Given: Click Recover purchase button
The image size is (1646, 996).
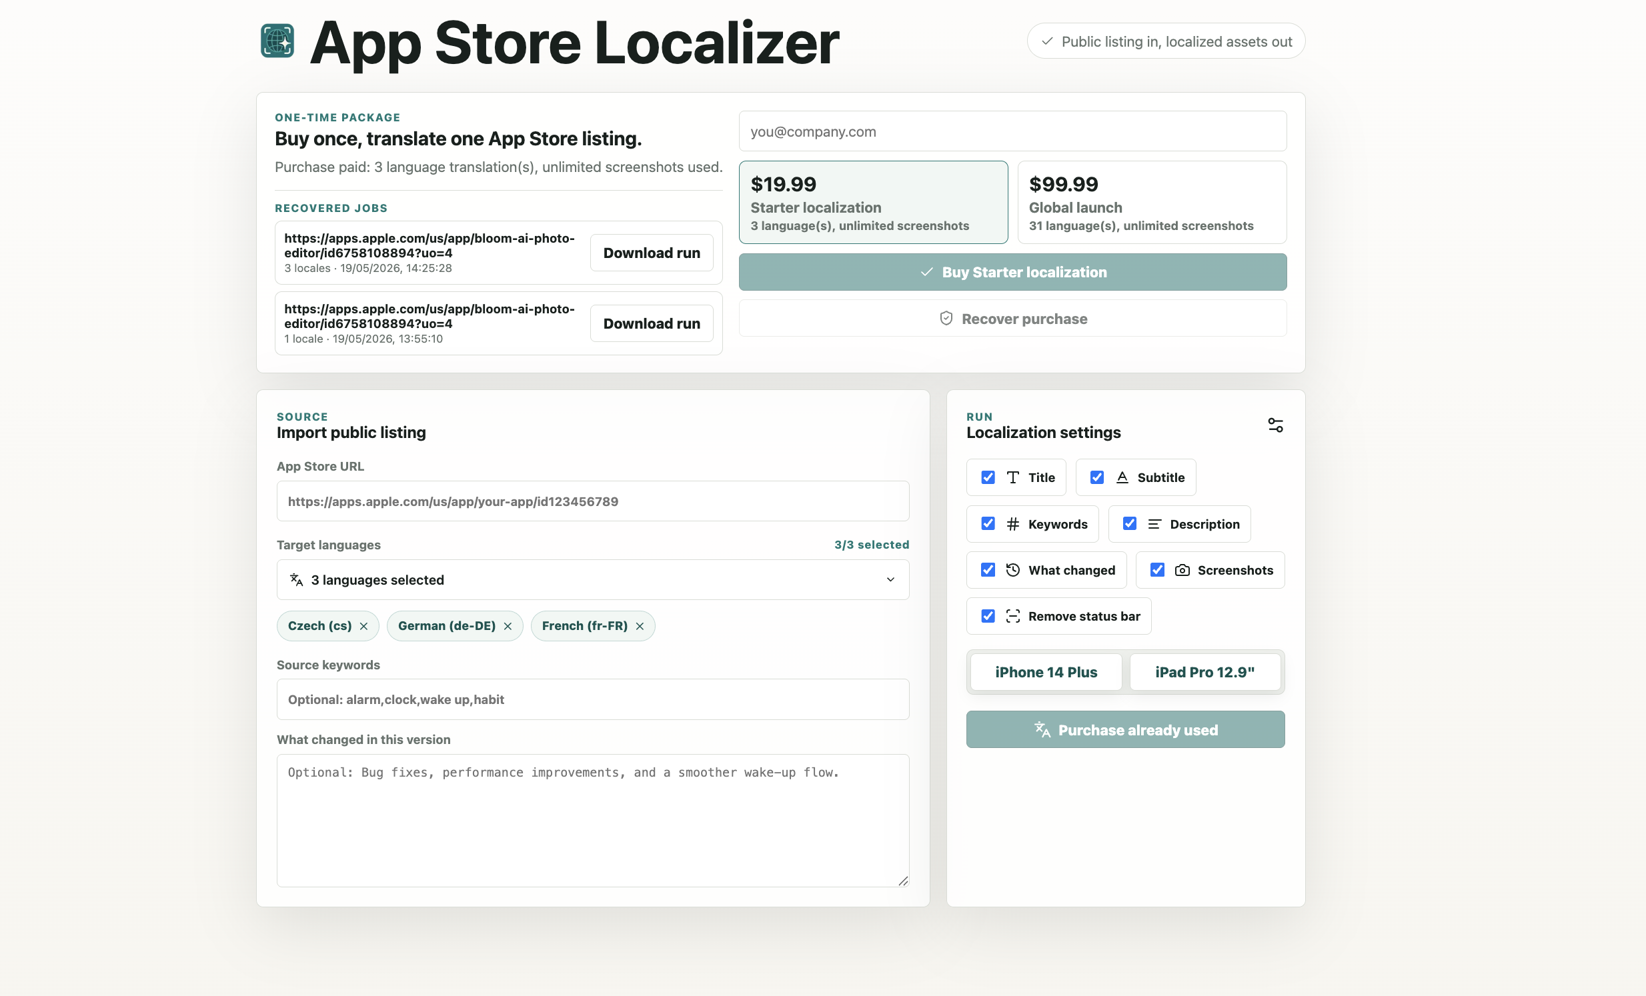Looking at the screenshot, I should [x=1012, y=319].
